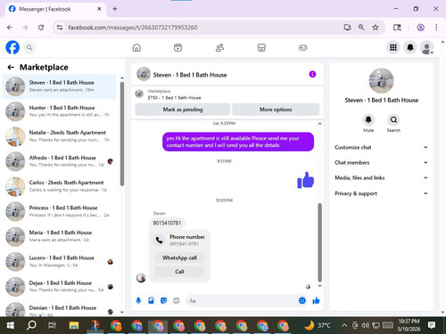Open the Marketplace storefront icon
446x334 pixels.
tap(261, 47)
